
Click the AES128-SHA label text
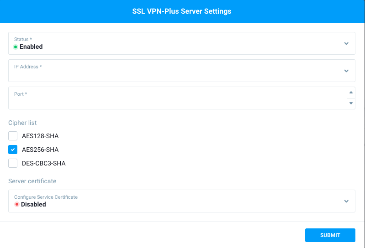(x=40, y=136)
